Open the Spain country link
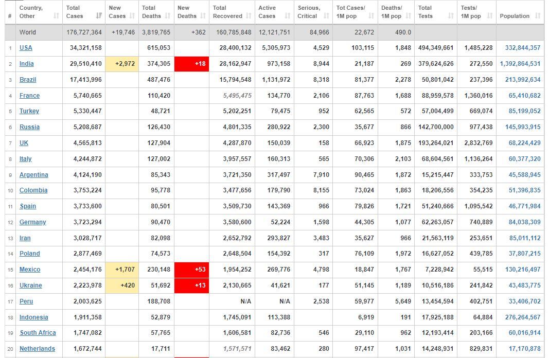 [28, 206]
